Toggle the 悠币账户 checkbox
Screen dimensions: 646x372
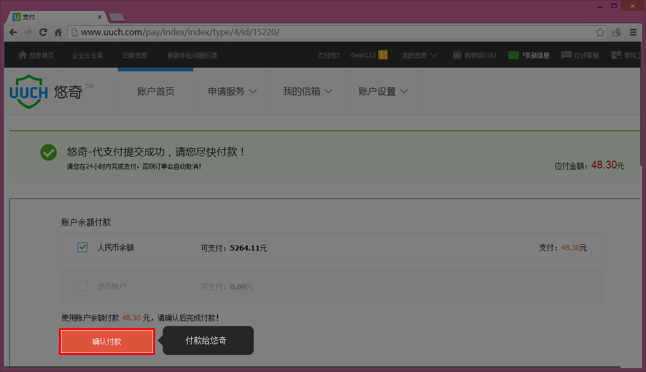pyautogui.click(x=83, y=286)
